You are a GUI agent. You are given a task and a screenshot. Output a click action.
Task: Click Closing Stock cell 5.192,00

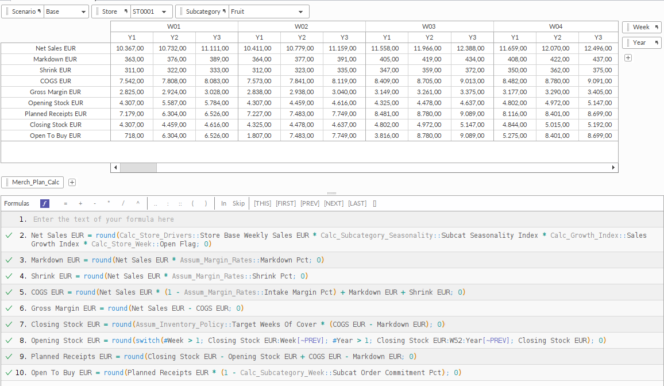click(598, 125)
